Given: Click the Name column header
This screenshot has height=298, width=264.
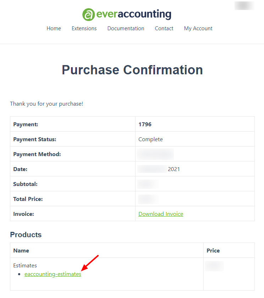Looking at the screenshot, I should pyautogui.click(x=21, y=250).
